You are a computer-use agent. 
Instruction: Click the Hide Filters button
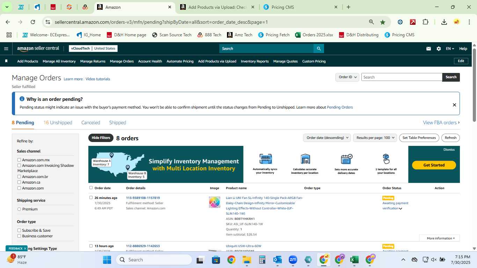pyautogui.click(x=101, y=138)
